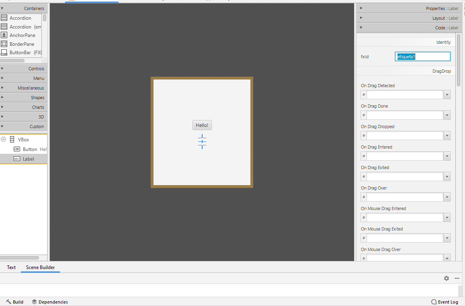
Task: Click the On Drag Done handler field
Action: coord(405,115)
